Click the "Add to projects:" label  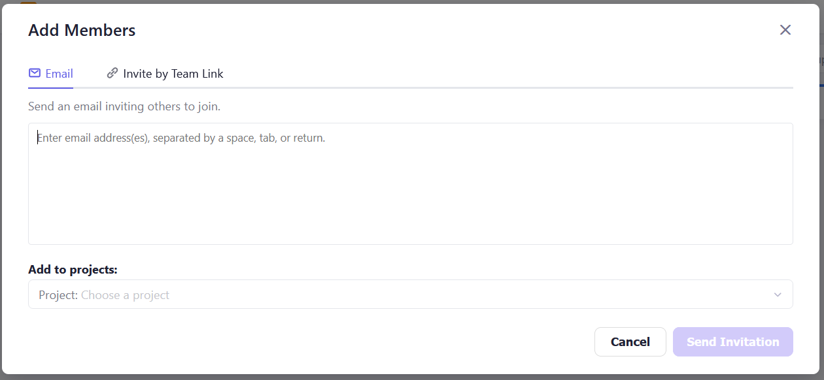(x=73, y=270)
